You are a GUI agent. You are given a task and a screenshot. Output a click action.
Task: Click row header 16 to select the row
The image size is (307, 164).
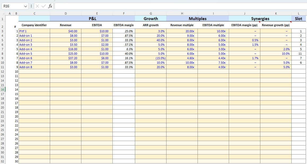coord(3,90)
